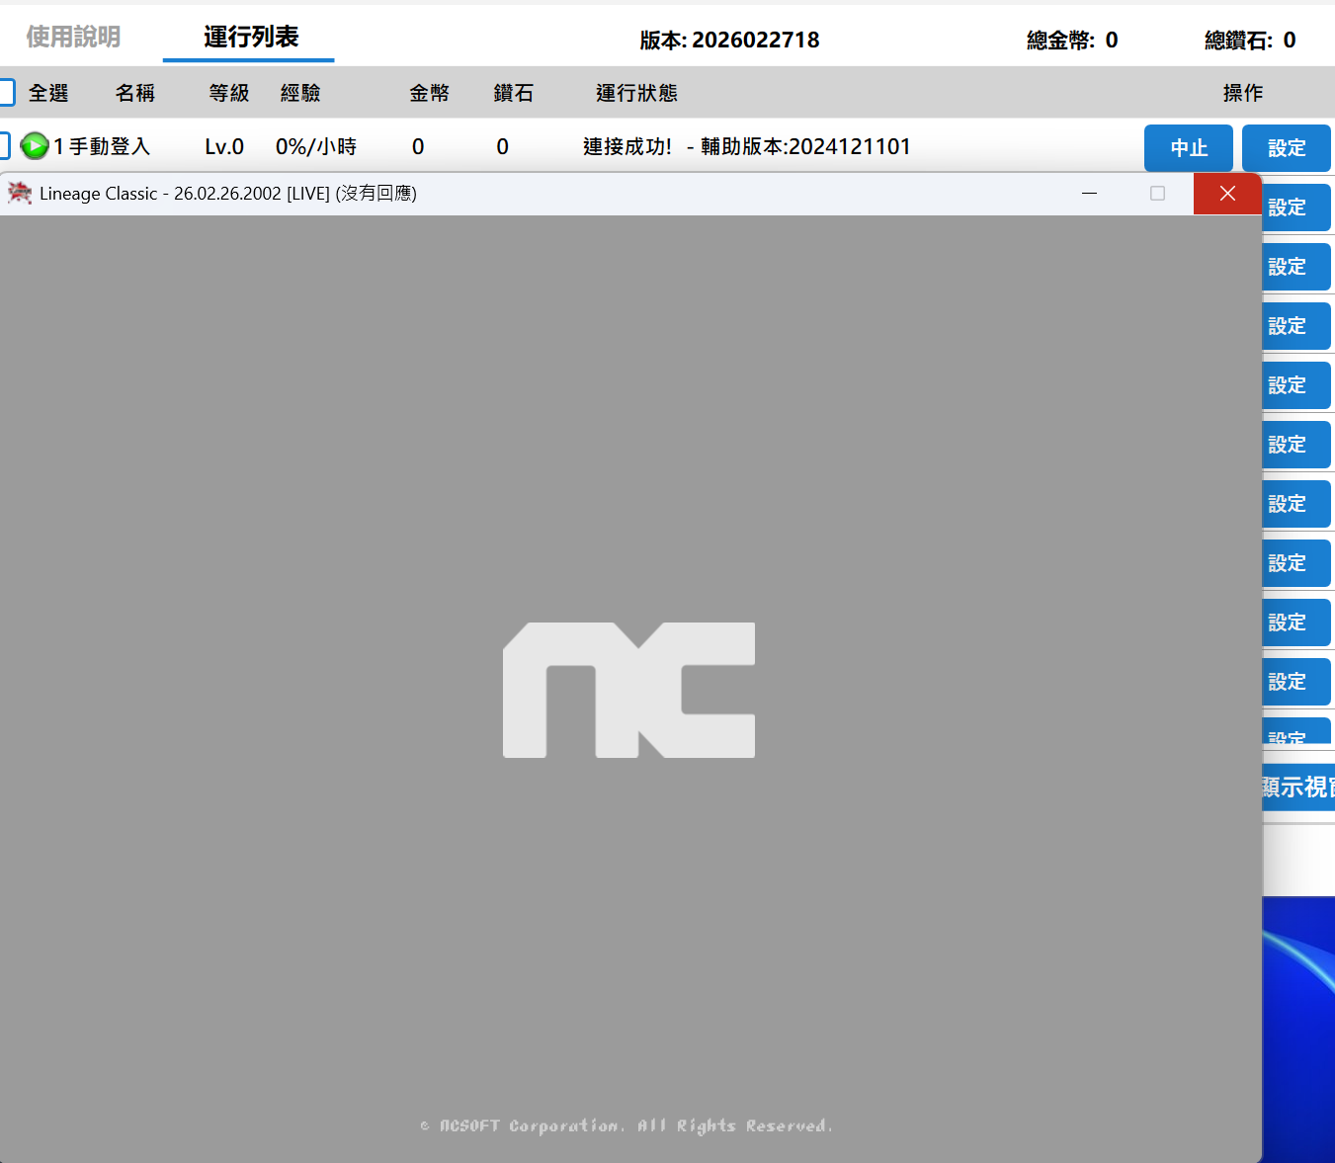Close the Lineage Classic window
The height and width of the screenshot is (1163, 1335).
[x=1227, y=194]
